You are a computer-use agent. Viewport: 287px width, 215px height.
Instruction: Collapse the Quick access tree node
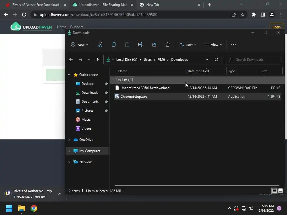(x=69, y=74)
